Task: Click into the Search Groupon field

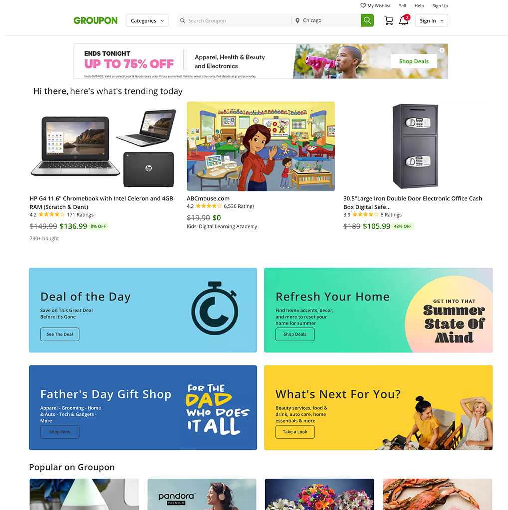Action: pyautogui.click(x=234, y=21)
